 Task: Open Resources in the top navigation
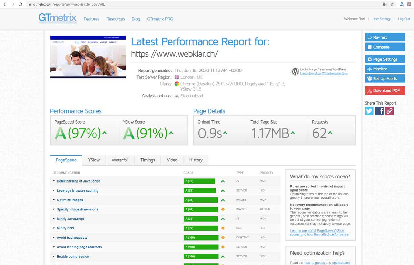[x=116, y=19]
